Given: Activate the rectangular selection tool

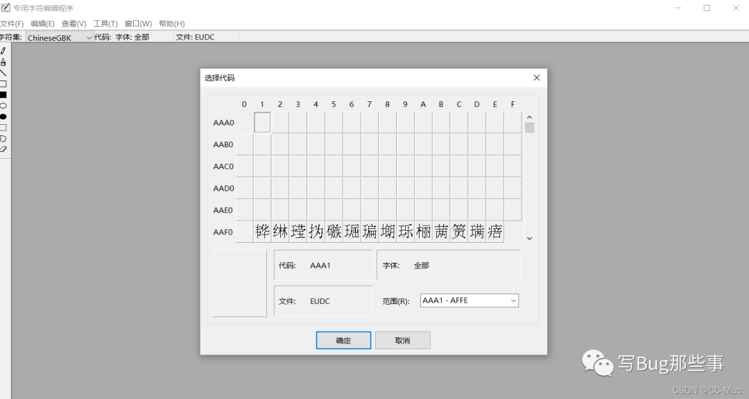Looking at the screenshot, I should 3,128.
